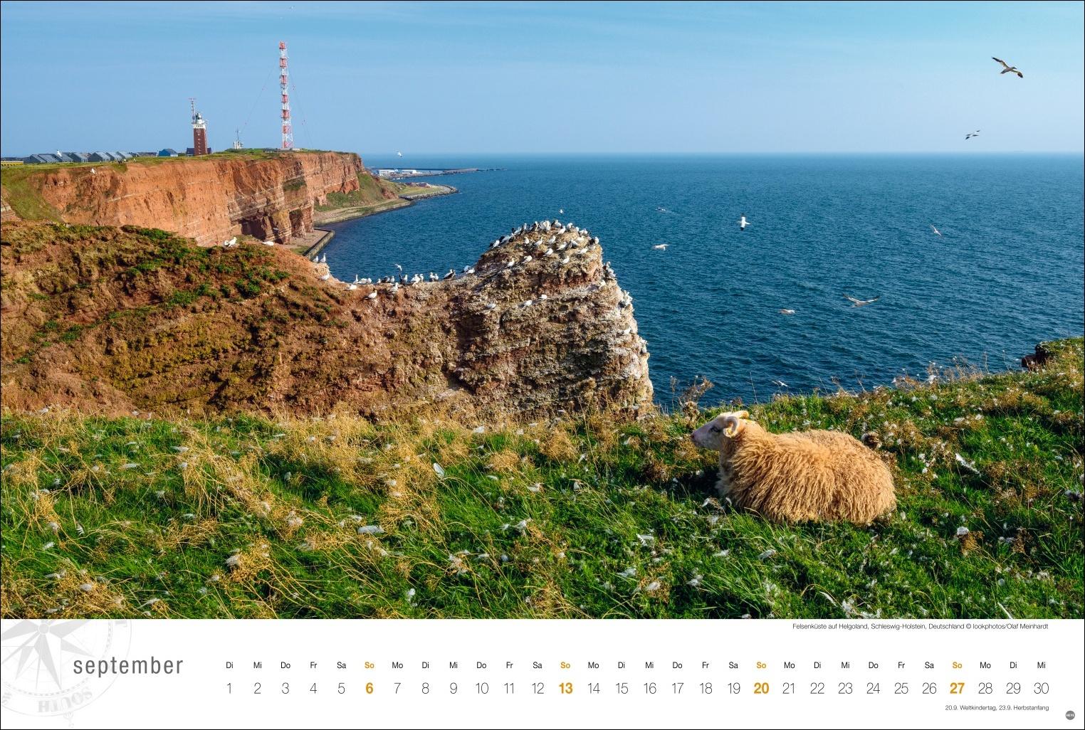
Task: Click the So column header before date 6
Action: tap(369, 665)
